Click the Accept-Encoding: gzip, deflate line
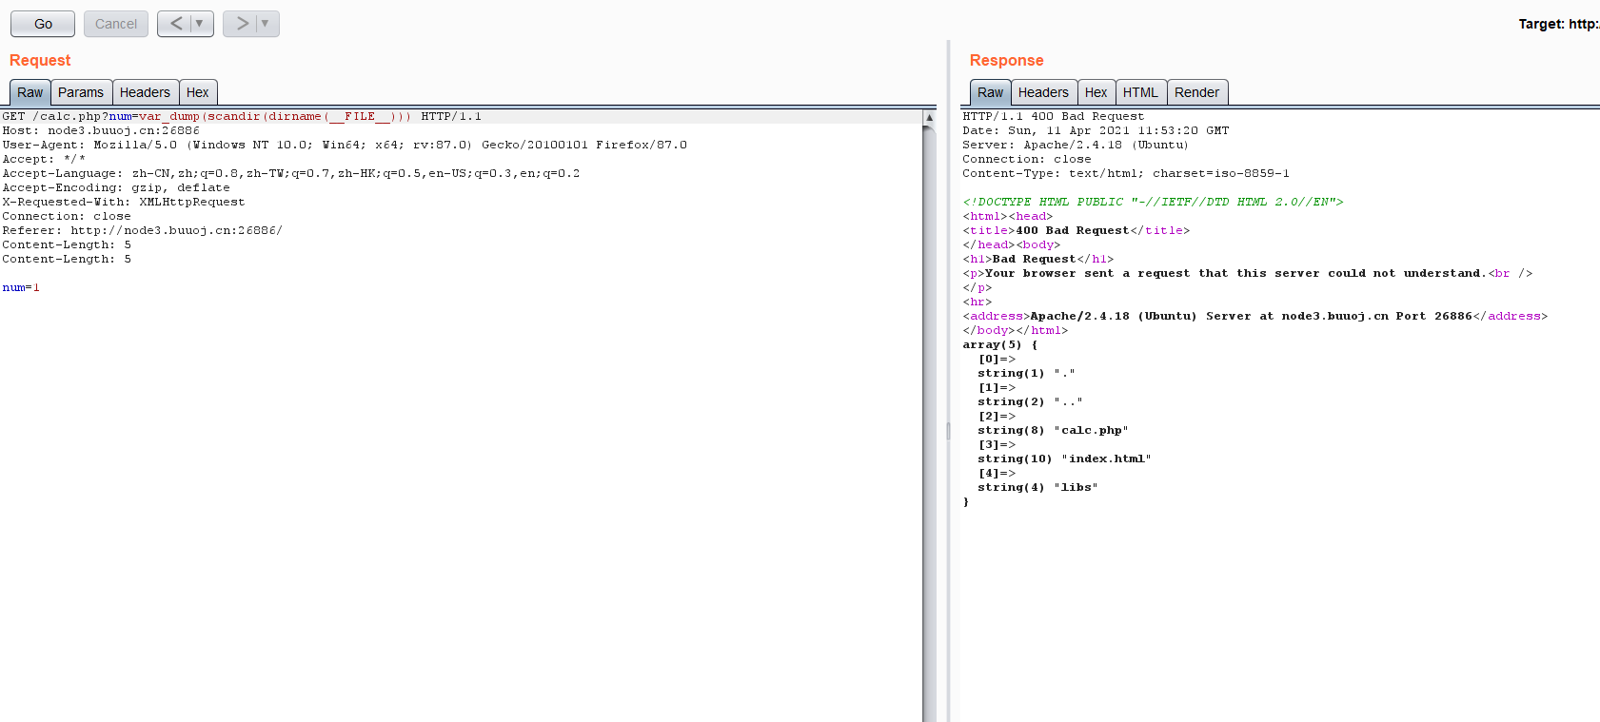 tap(116, 187)
